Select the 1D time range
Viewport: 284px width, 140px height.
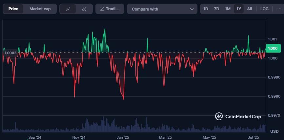pyautogui.click(x=206, y=9)
